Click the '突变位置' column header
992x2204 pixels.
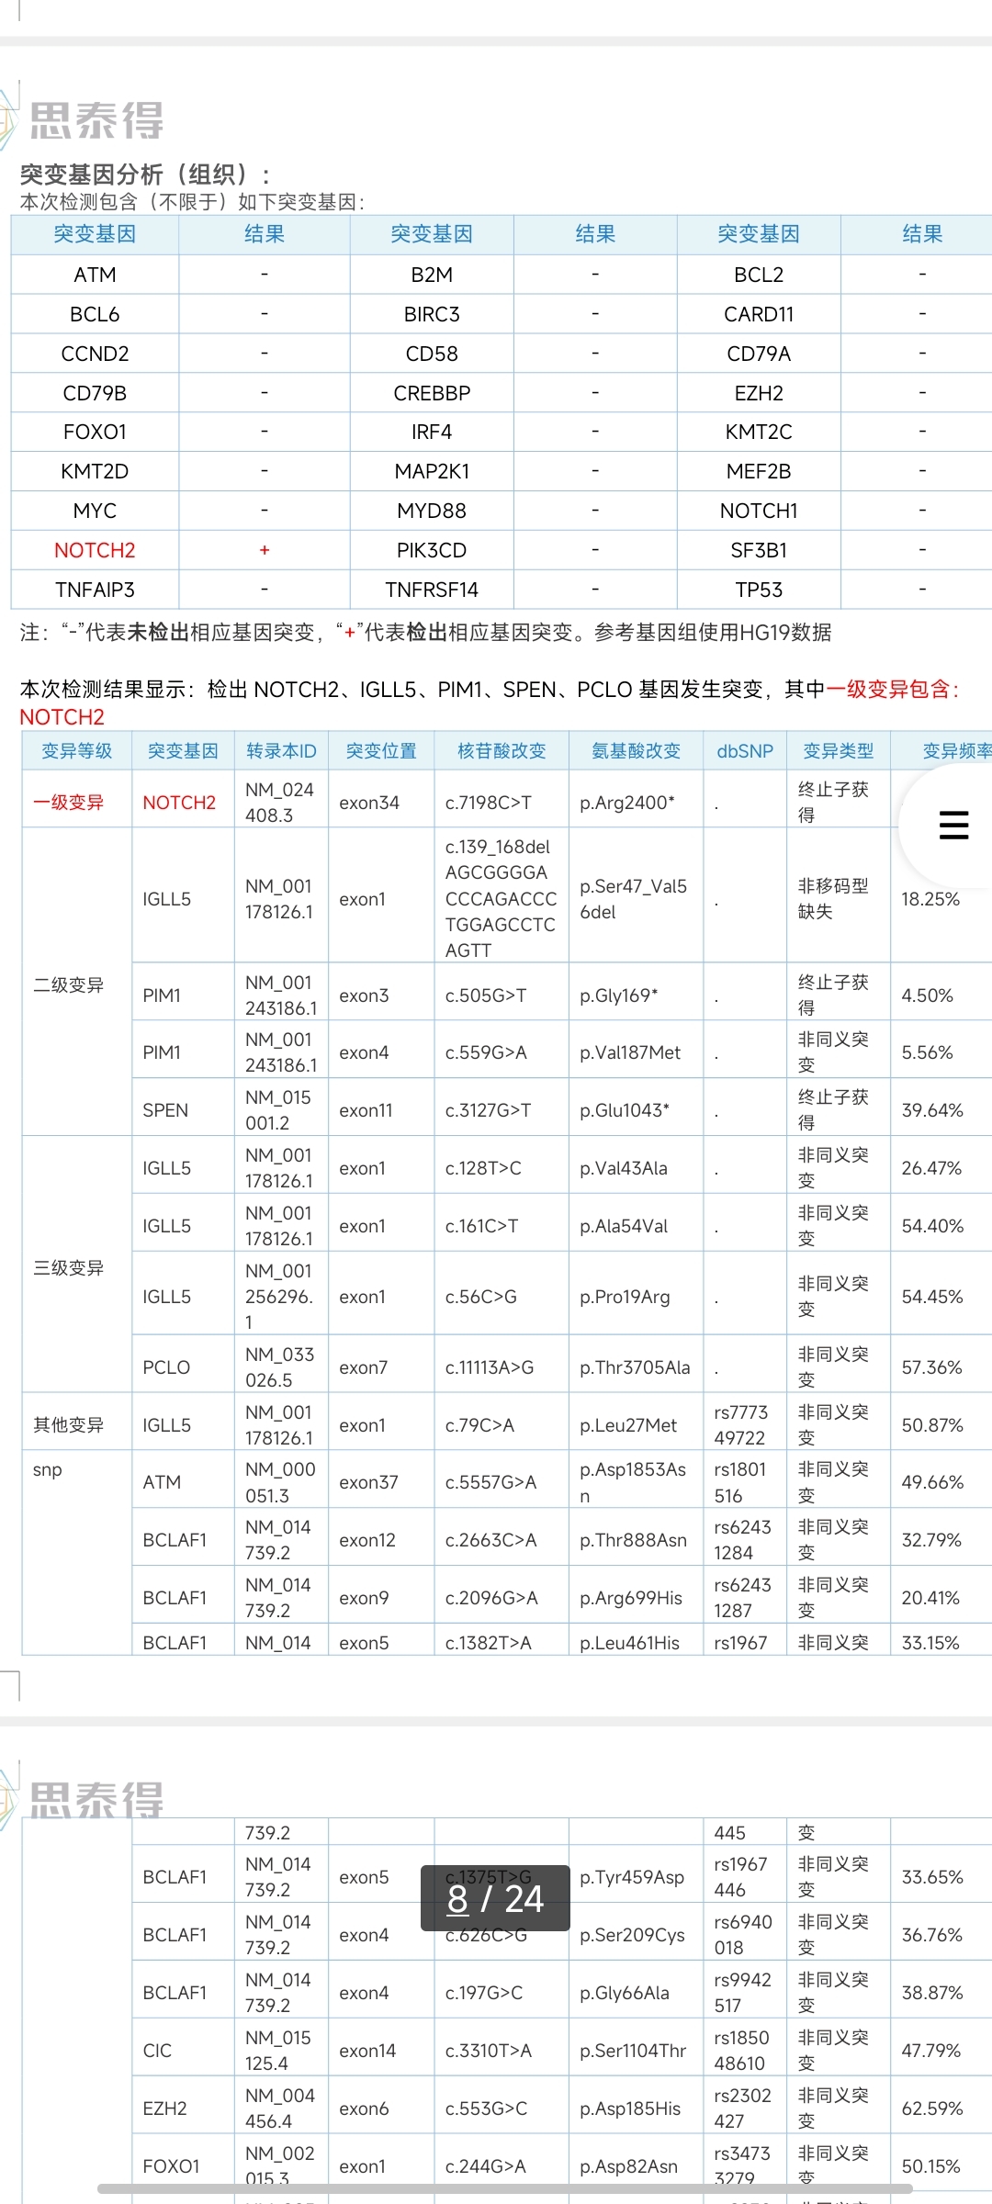pyautogui.click(x=381, y=751)
